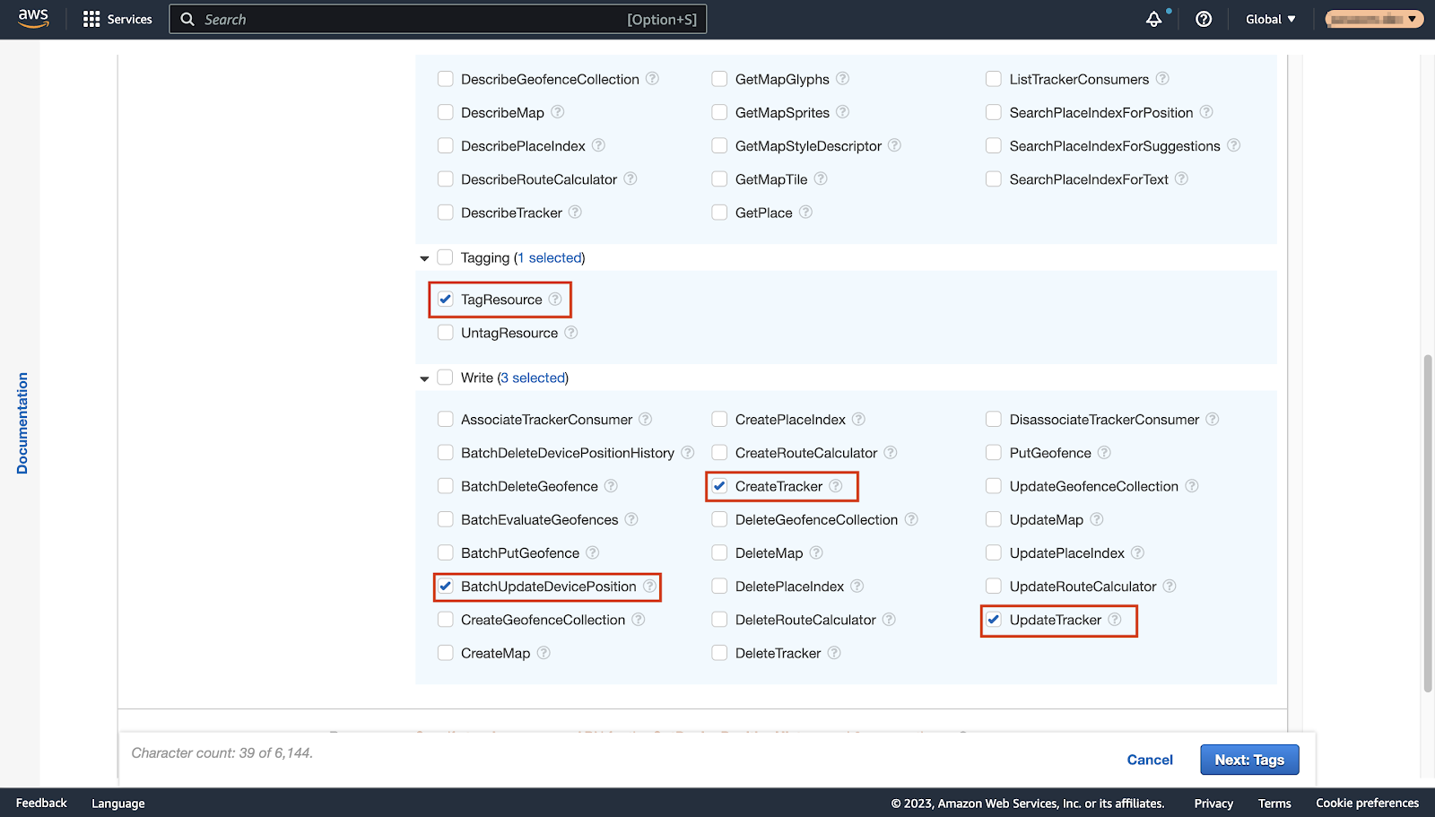Enable the DeleteTracker checkbox
Screen dimensions: 1435x817
[x=719, y=653]
